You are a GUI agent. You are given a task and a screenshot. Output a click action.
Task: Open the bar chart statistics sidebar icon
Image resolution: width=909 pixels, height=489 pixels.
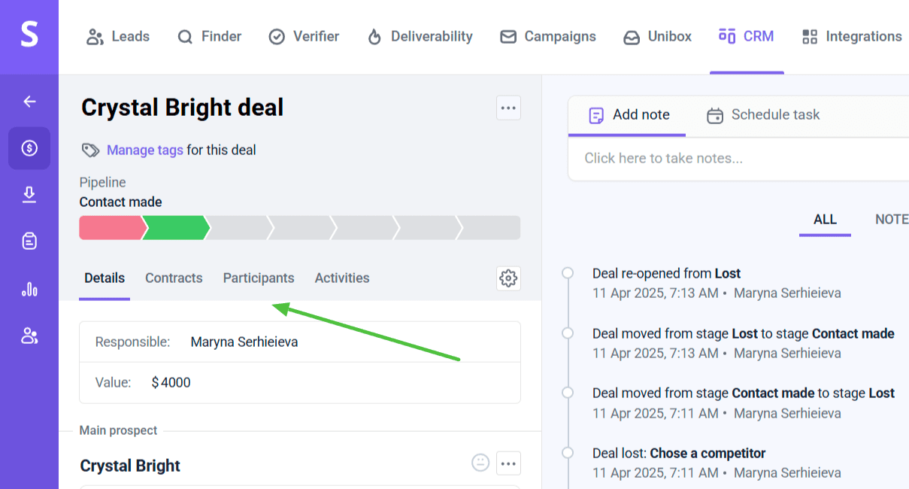[29, 289]
